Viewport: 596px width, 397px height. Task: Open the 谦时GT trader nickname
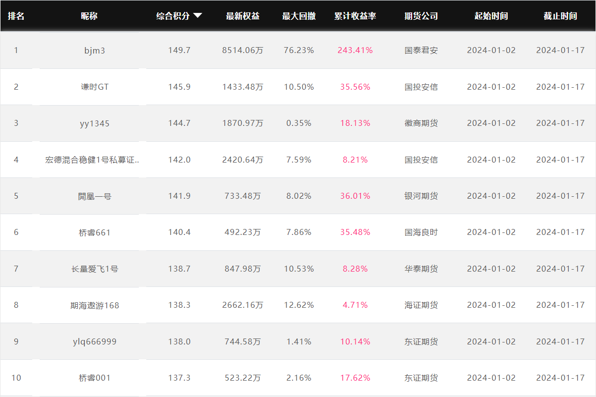[x=94, y=87]
